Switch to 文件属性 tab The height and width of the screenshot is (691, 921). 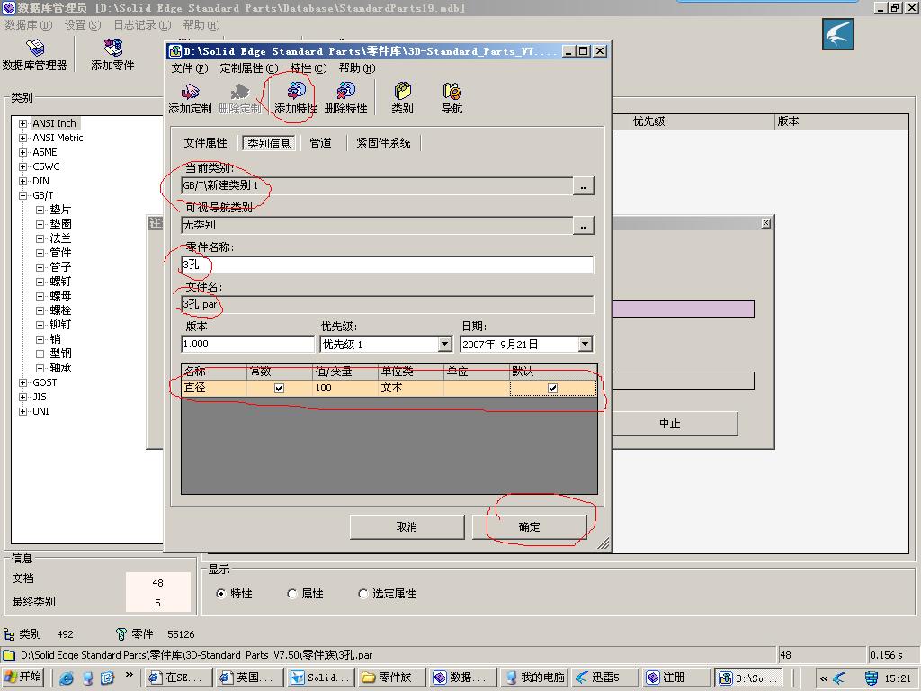205,143
